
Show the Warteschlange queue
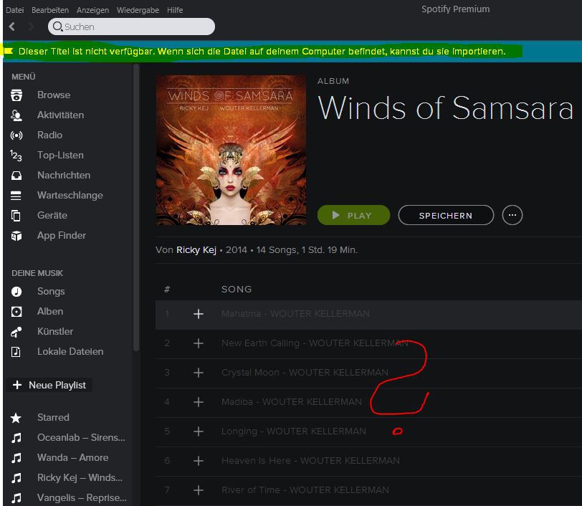70,195
